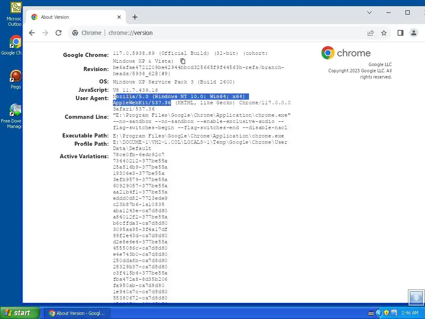Screen dimensions: 425x319
Task: Open the Windows Start menu
Action: tap(20, 313)
